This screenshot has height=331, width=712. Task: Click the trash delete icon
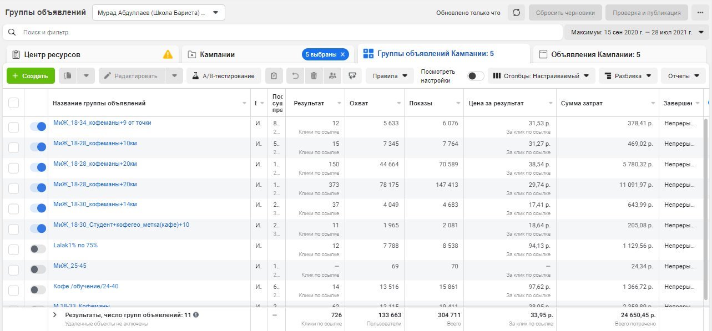pyautogui.click(x=314, y=76)
